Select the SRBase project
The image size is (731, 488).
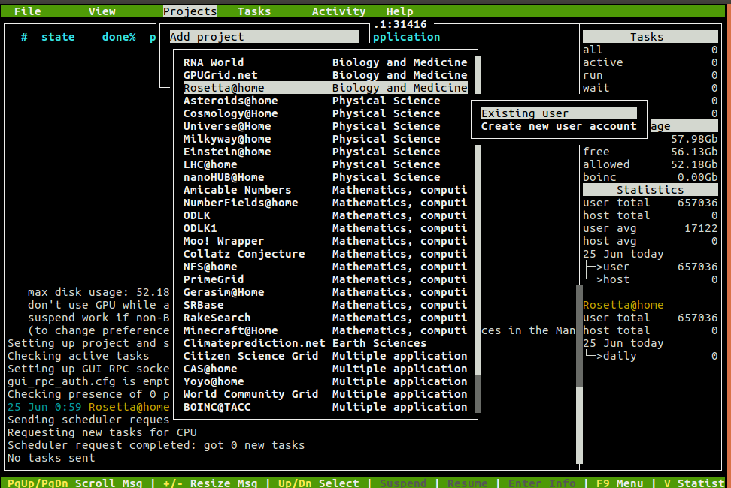pos(326,305)
